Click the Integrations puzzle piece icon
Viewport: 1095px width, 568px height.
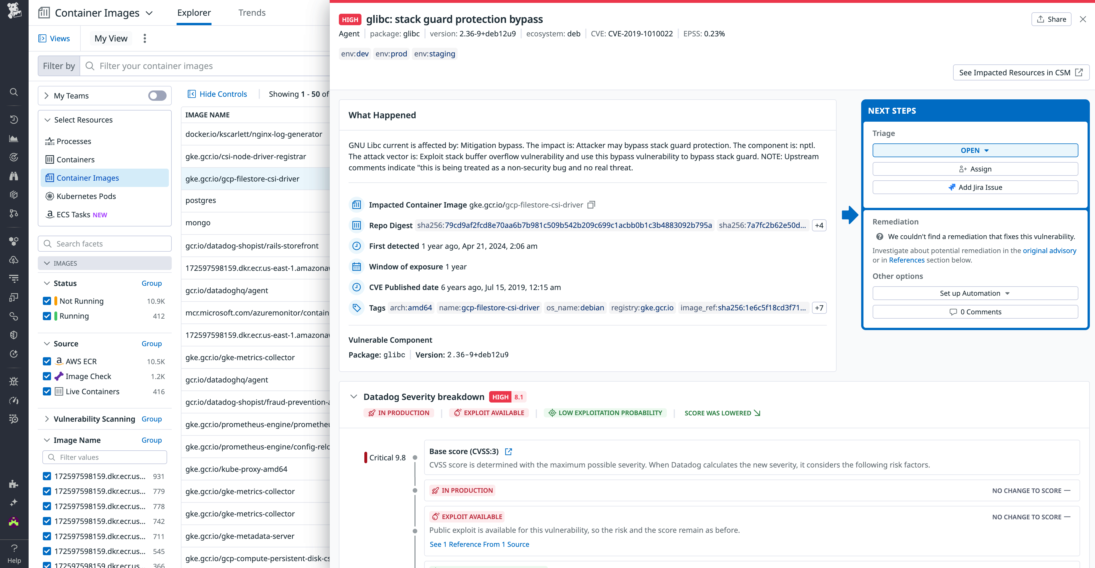[x=14, y=485]
